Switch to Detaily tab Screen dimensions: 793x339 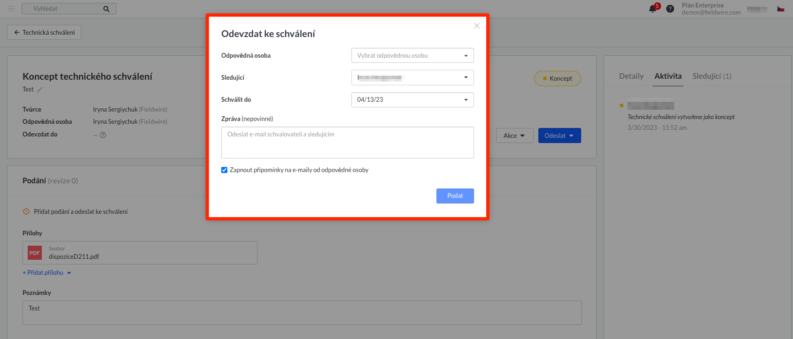(631, 76)
